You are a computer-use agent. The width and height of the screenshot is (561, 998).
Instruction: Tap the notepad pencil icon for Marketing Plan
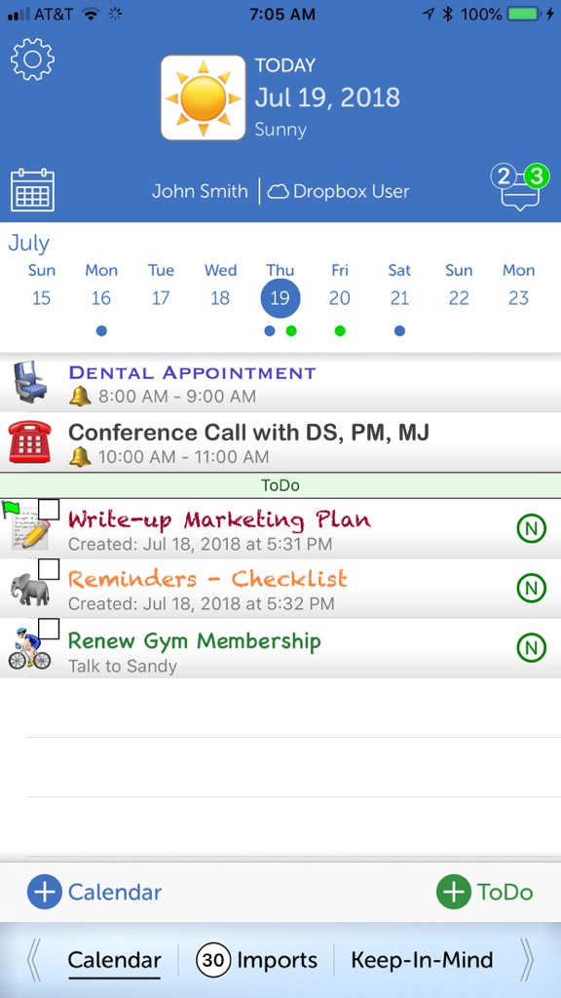29,527
